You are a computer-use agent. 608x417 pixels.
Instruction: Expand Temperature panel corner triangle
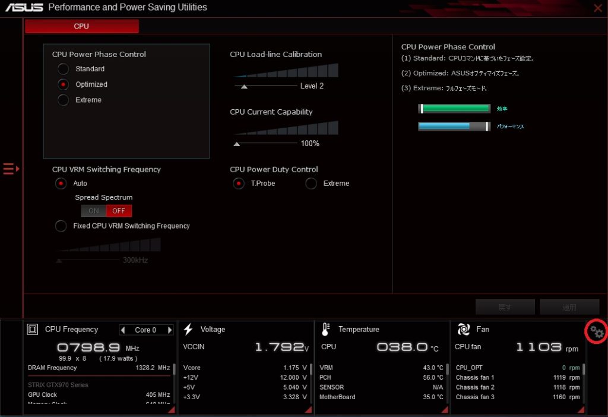click(445, 410)
